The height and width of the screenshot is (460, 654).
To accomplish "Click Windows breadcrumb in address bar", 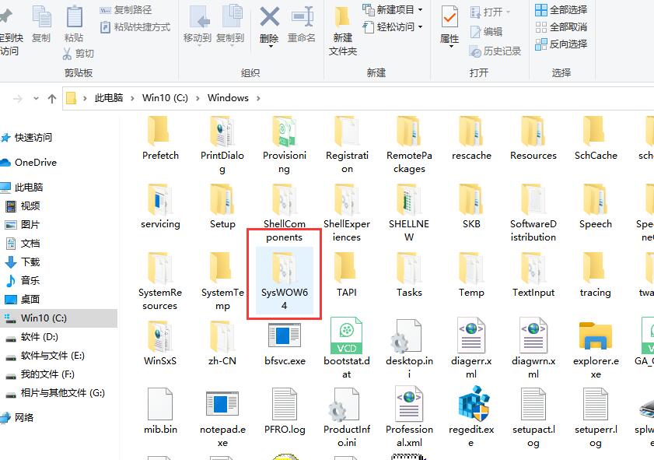I will [x=228, y=98].
